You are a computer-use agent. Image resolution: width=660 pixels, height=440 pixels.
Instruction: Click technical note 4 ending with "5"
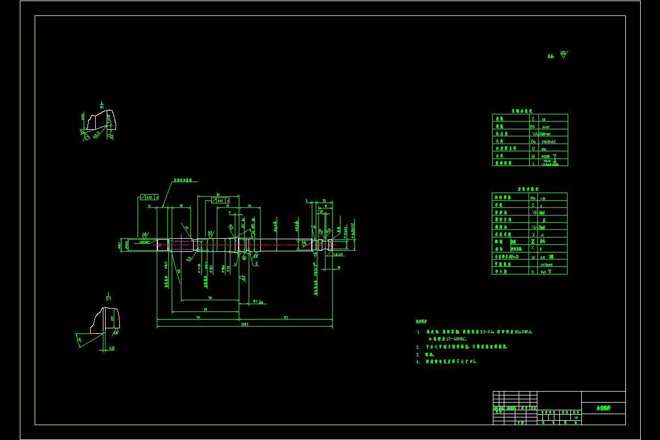coord(447,362)
